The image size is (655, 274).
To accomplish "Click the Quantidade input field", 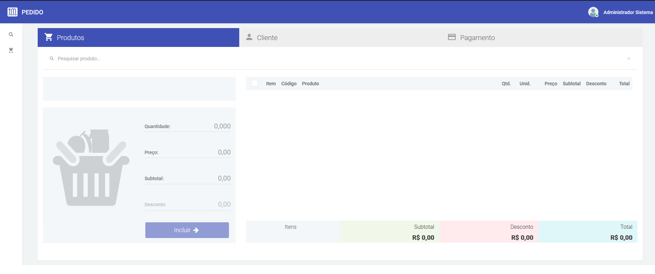I will click(202, 126).
